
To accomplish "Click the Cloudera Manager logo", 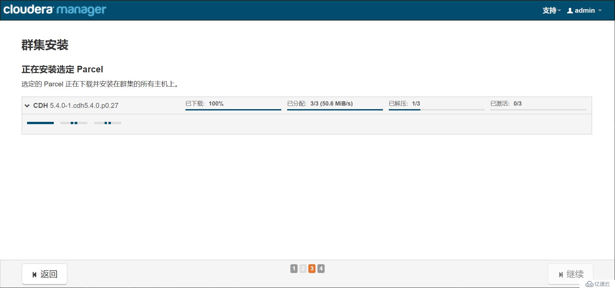I will click(55, 10).
